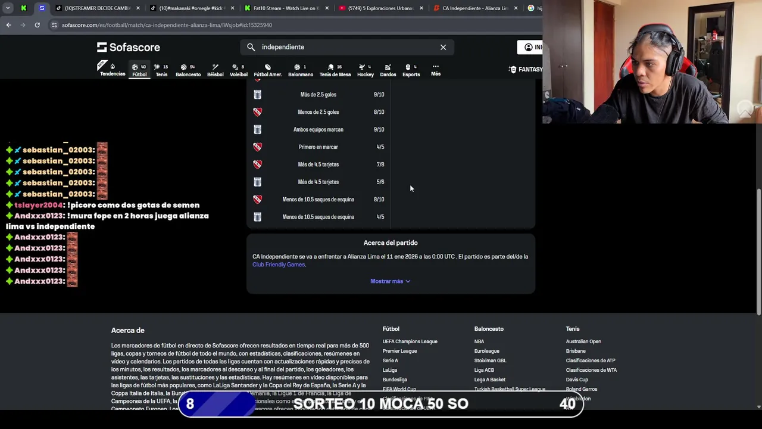762x429 pixels.
Task: Open the Euroleague footer link
Action: point(486,351)
